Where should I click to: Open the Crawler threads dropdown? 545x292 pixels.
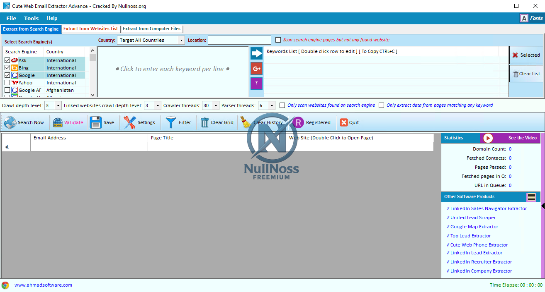pyautogui.click(x=216, y=105)
